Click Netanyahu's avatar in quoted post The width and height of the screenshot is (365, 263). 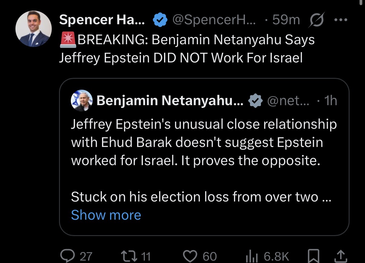coord(82,101)
